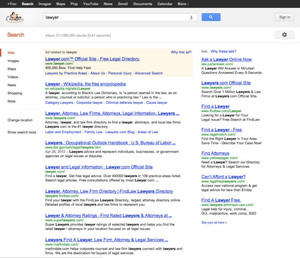Click the 'Why these ads?' link
Image resolution: width=300 pixels, height=258 pixels.
click(x=223, y=52)
